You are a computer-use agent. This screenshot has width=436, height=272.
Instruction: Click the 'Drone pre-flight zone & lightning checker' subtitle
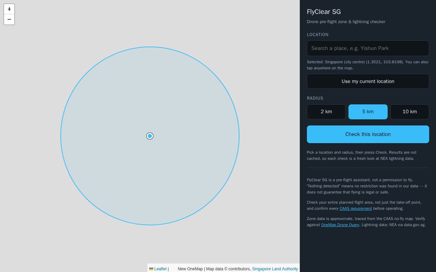[346, 22]
